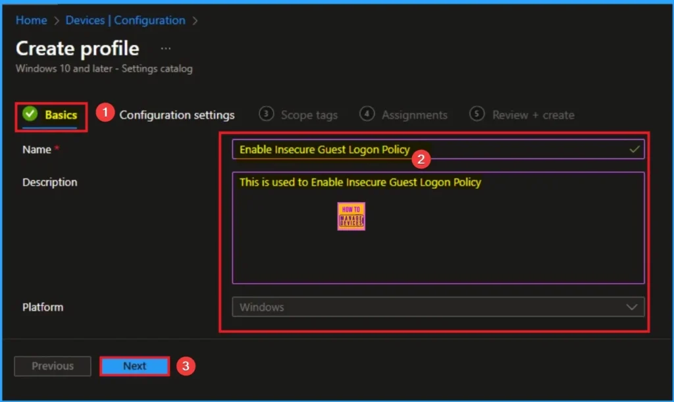Viewport: 674px width, 402px height.
Task: Click the Home breadcrumb link
Action: tap(31, 20)
